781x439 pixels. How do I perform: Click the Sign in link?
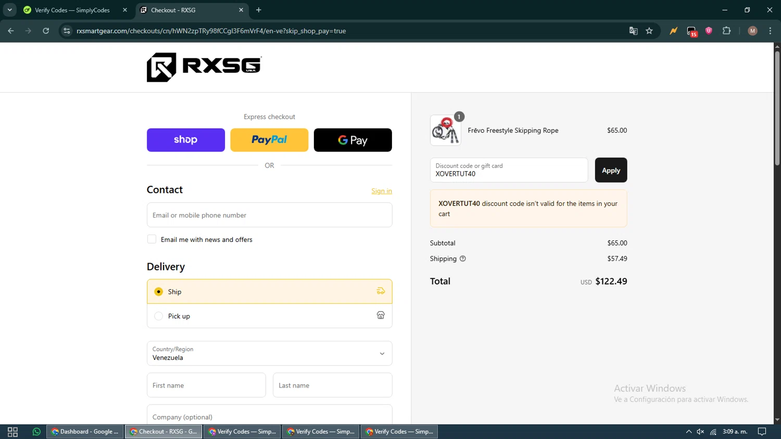pos(382,191)
